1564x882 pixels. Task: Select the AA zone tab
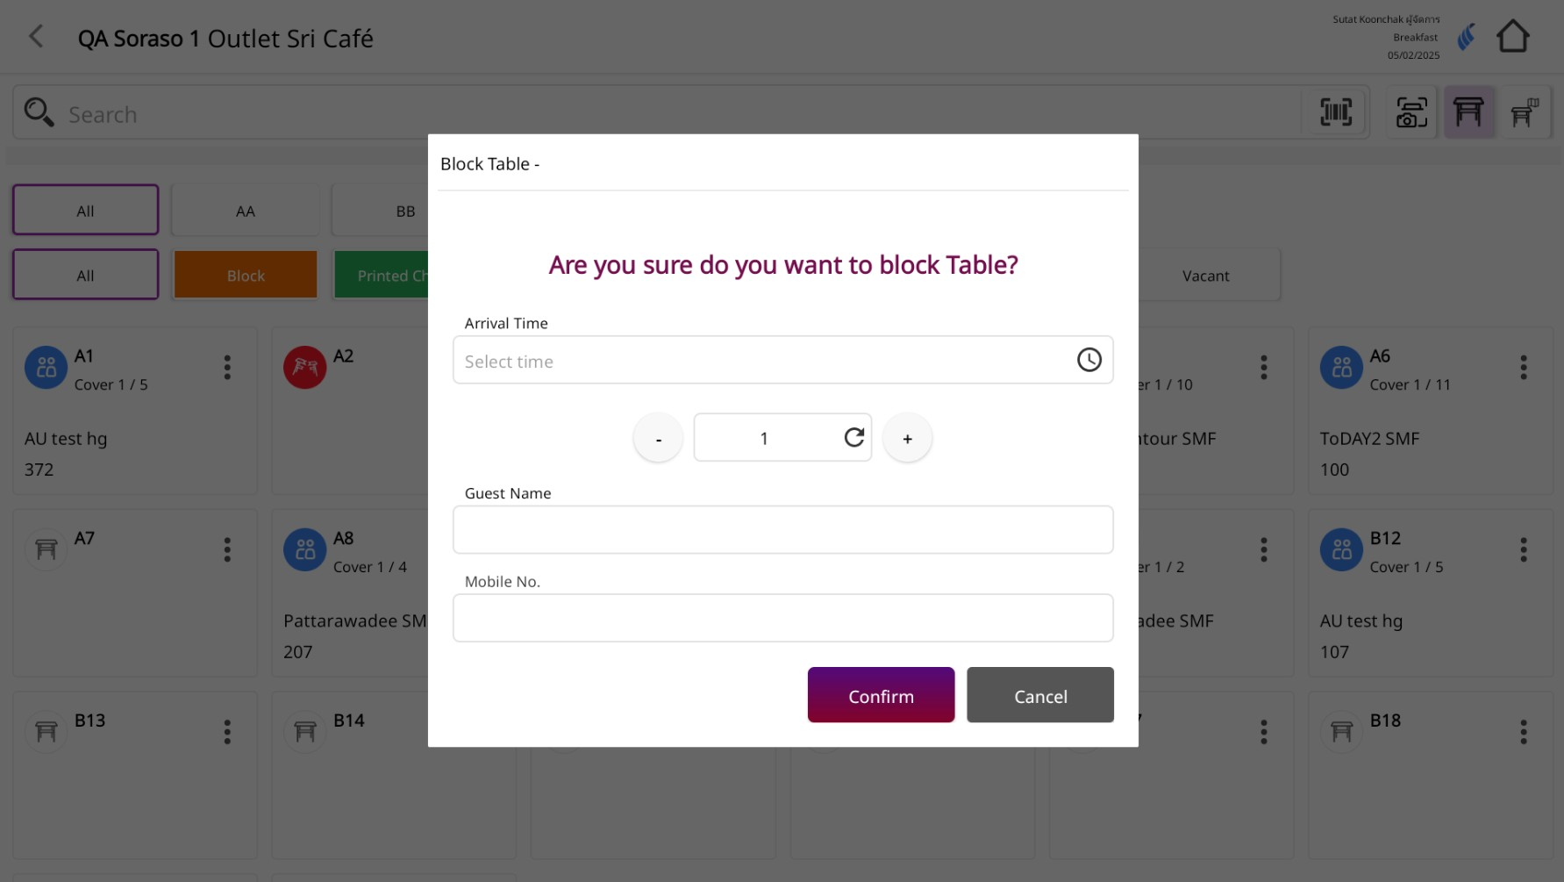[x=246, y=211]
